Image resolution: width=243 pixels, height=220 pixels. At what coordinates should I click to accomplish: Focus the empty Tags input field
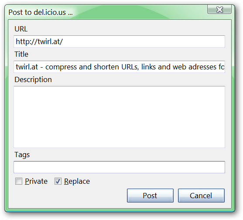tap(119, 167)
